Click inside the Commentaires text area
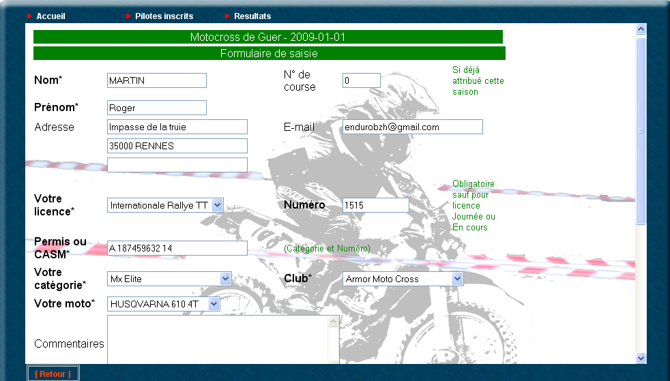 (218, 339)
